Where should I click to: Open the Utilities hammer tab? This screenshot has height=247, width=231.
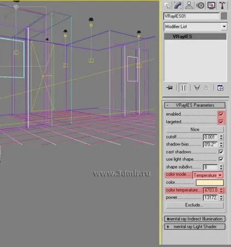coord(222,5)
